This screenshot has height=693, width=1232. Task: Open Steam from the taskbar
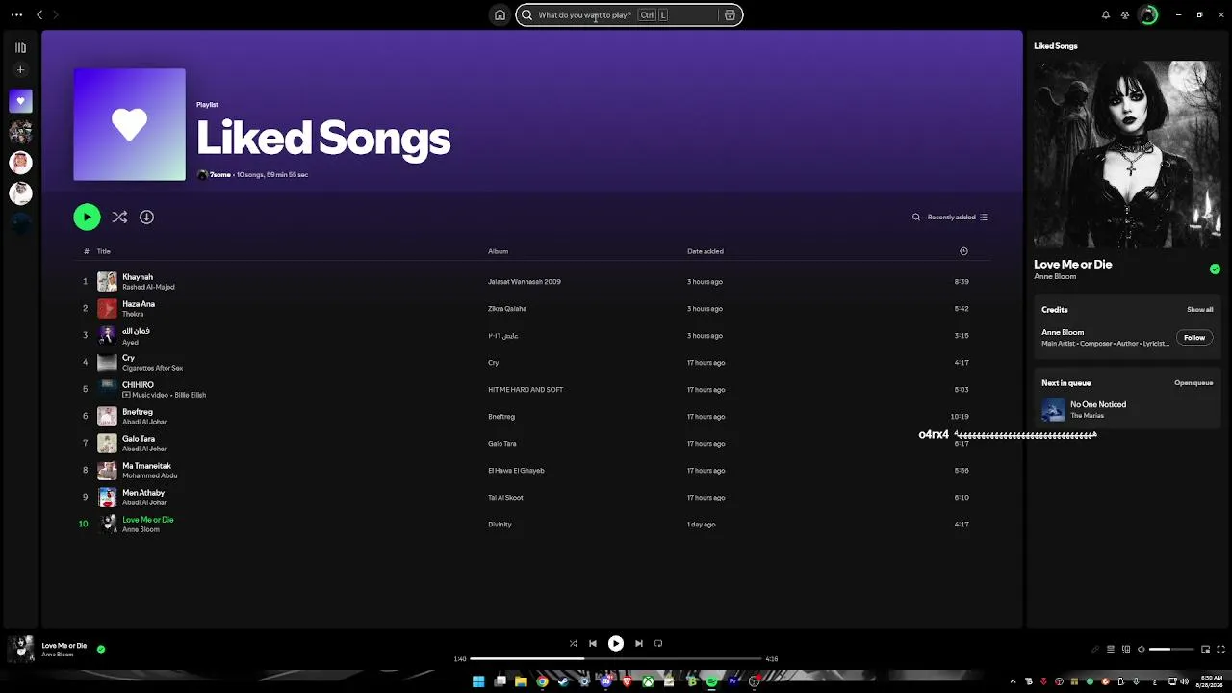(x=563, y=681)
